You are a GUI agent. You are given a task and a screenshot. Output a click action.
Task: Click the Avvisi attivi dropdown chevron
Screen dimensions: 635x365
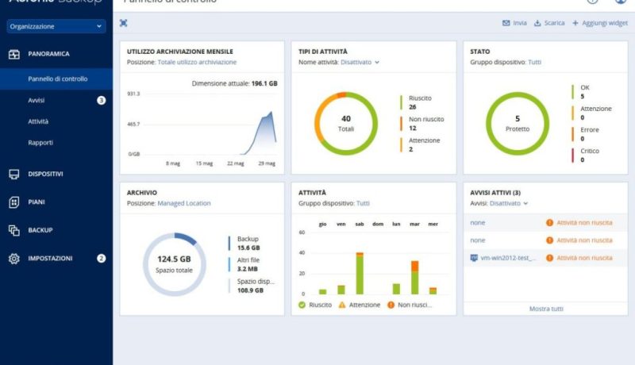click(525, 204)
